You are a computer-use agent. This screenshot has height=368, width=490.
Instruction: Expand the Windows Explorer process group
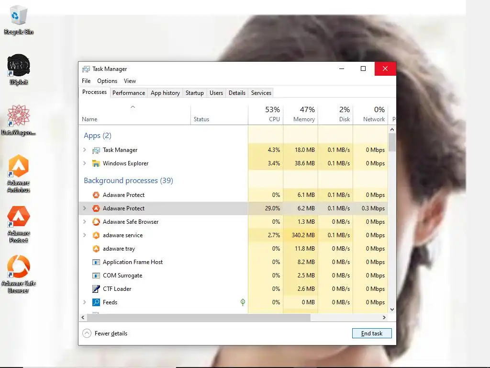(x=85, y=163)
